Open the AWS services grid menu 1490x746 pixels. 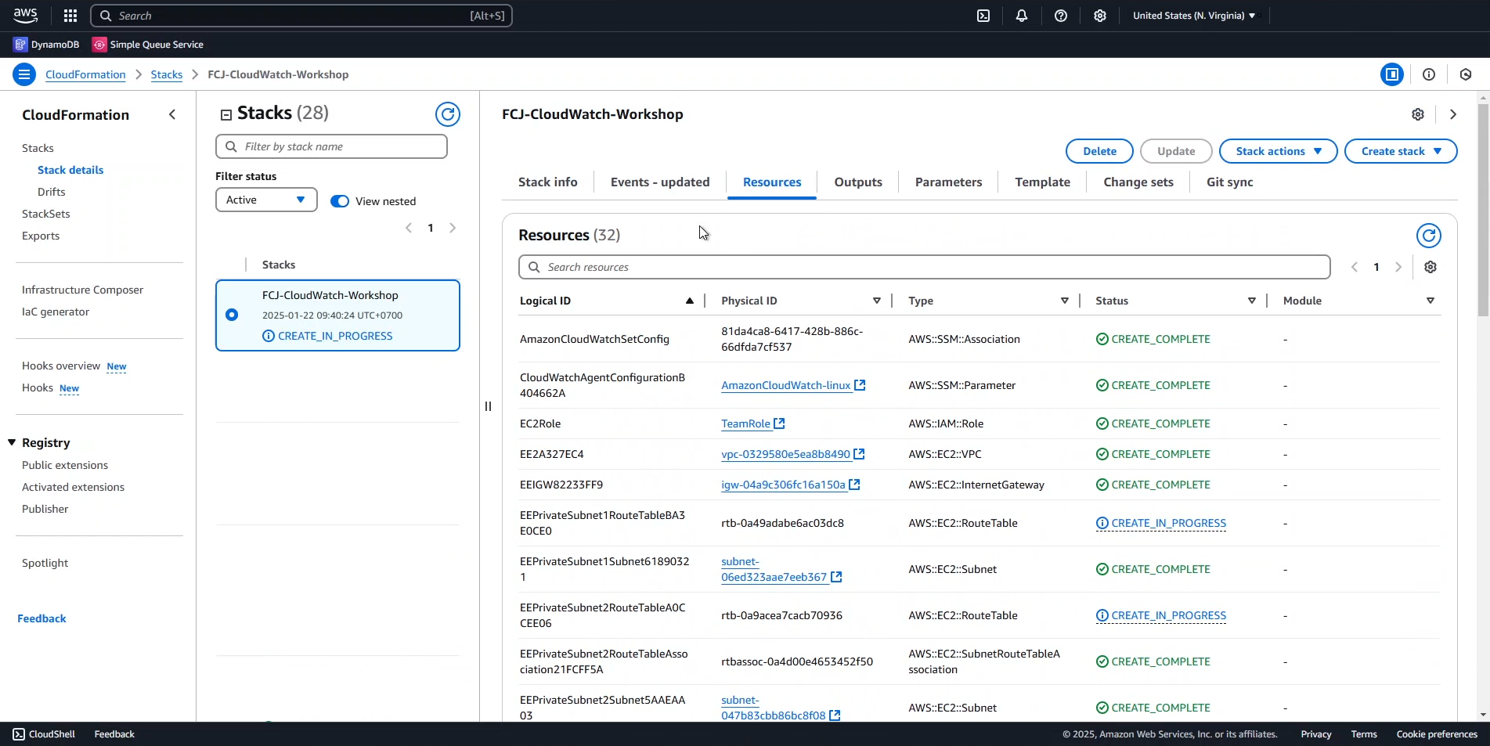pyautogui.click(x=70, y=16)
